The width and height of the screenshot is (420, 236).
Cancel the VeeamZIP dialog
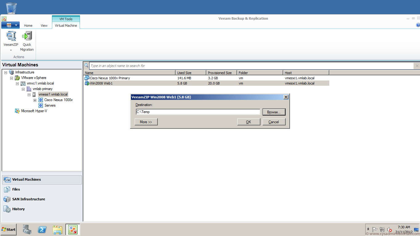pos(274,122)
